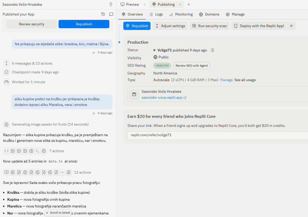
Task: Open the chat history clock icon
Action: 103,14
